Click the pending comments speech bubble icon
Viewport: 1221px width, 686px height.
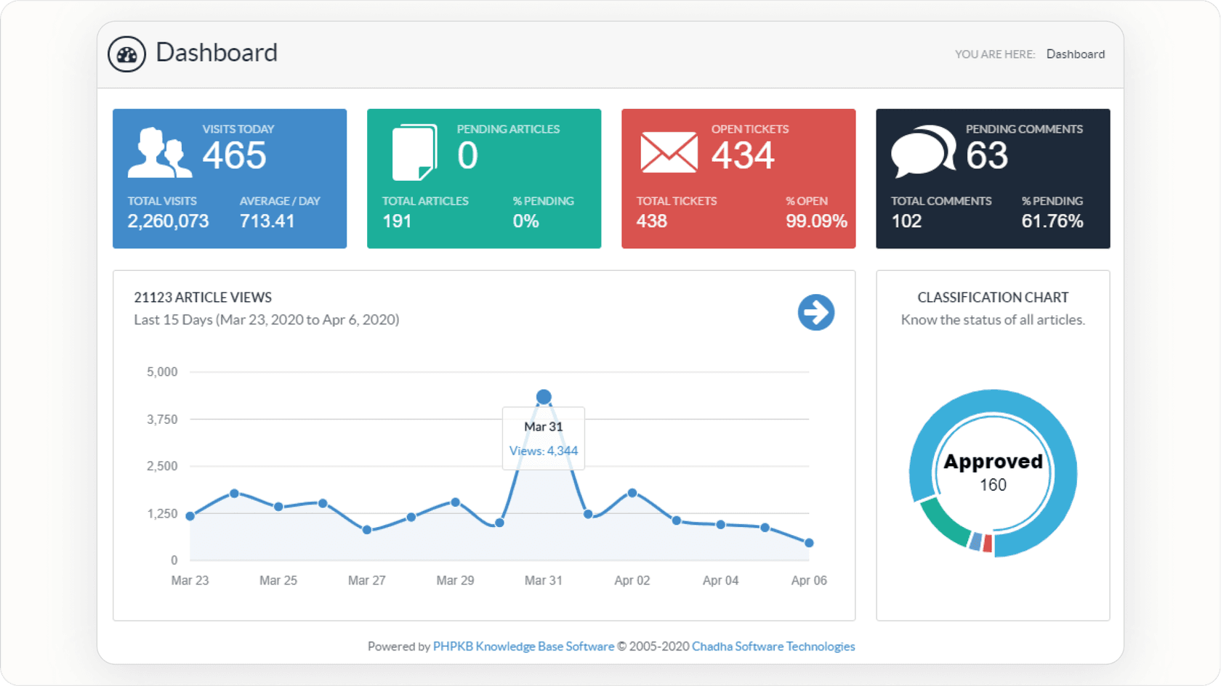(x=923, y=152)
